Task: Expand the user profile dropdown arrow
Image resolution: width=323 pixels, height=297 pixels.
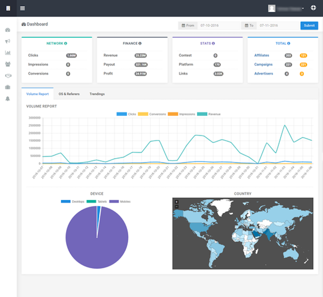Action: (303, 8)
